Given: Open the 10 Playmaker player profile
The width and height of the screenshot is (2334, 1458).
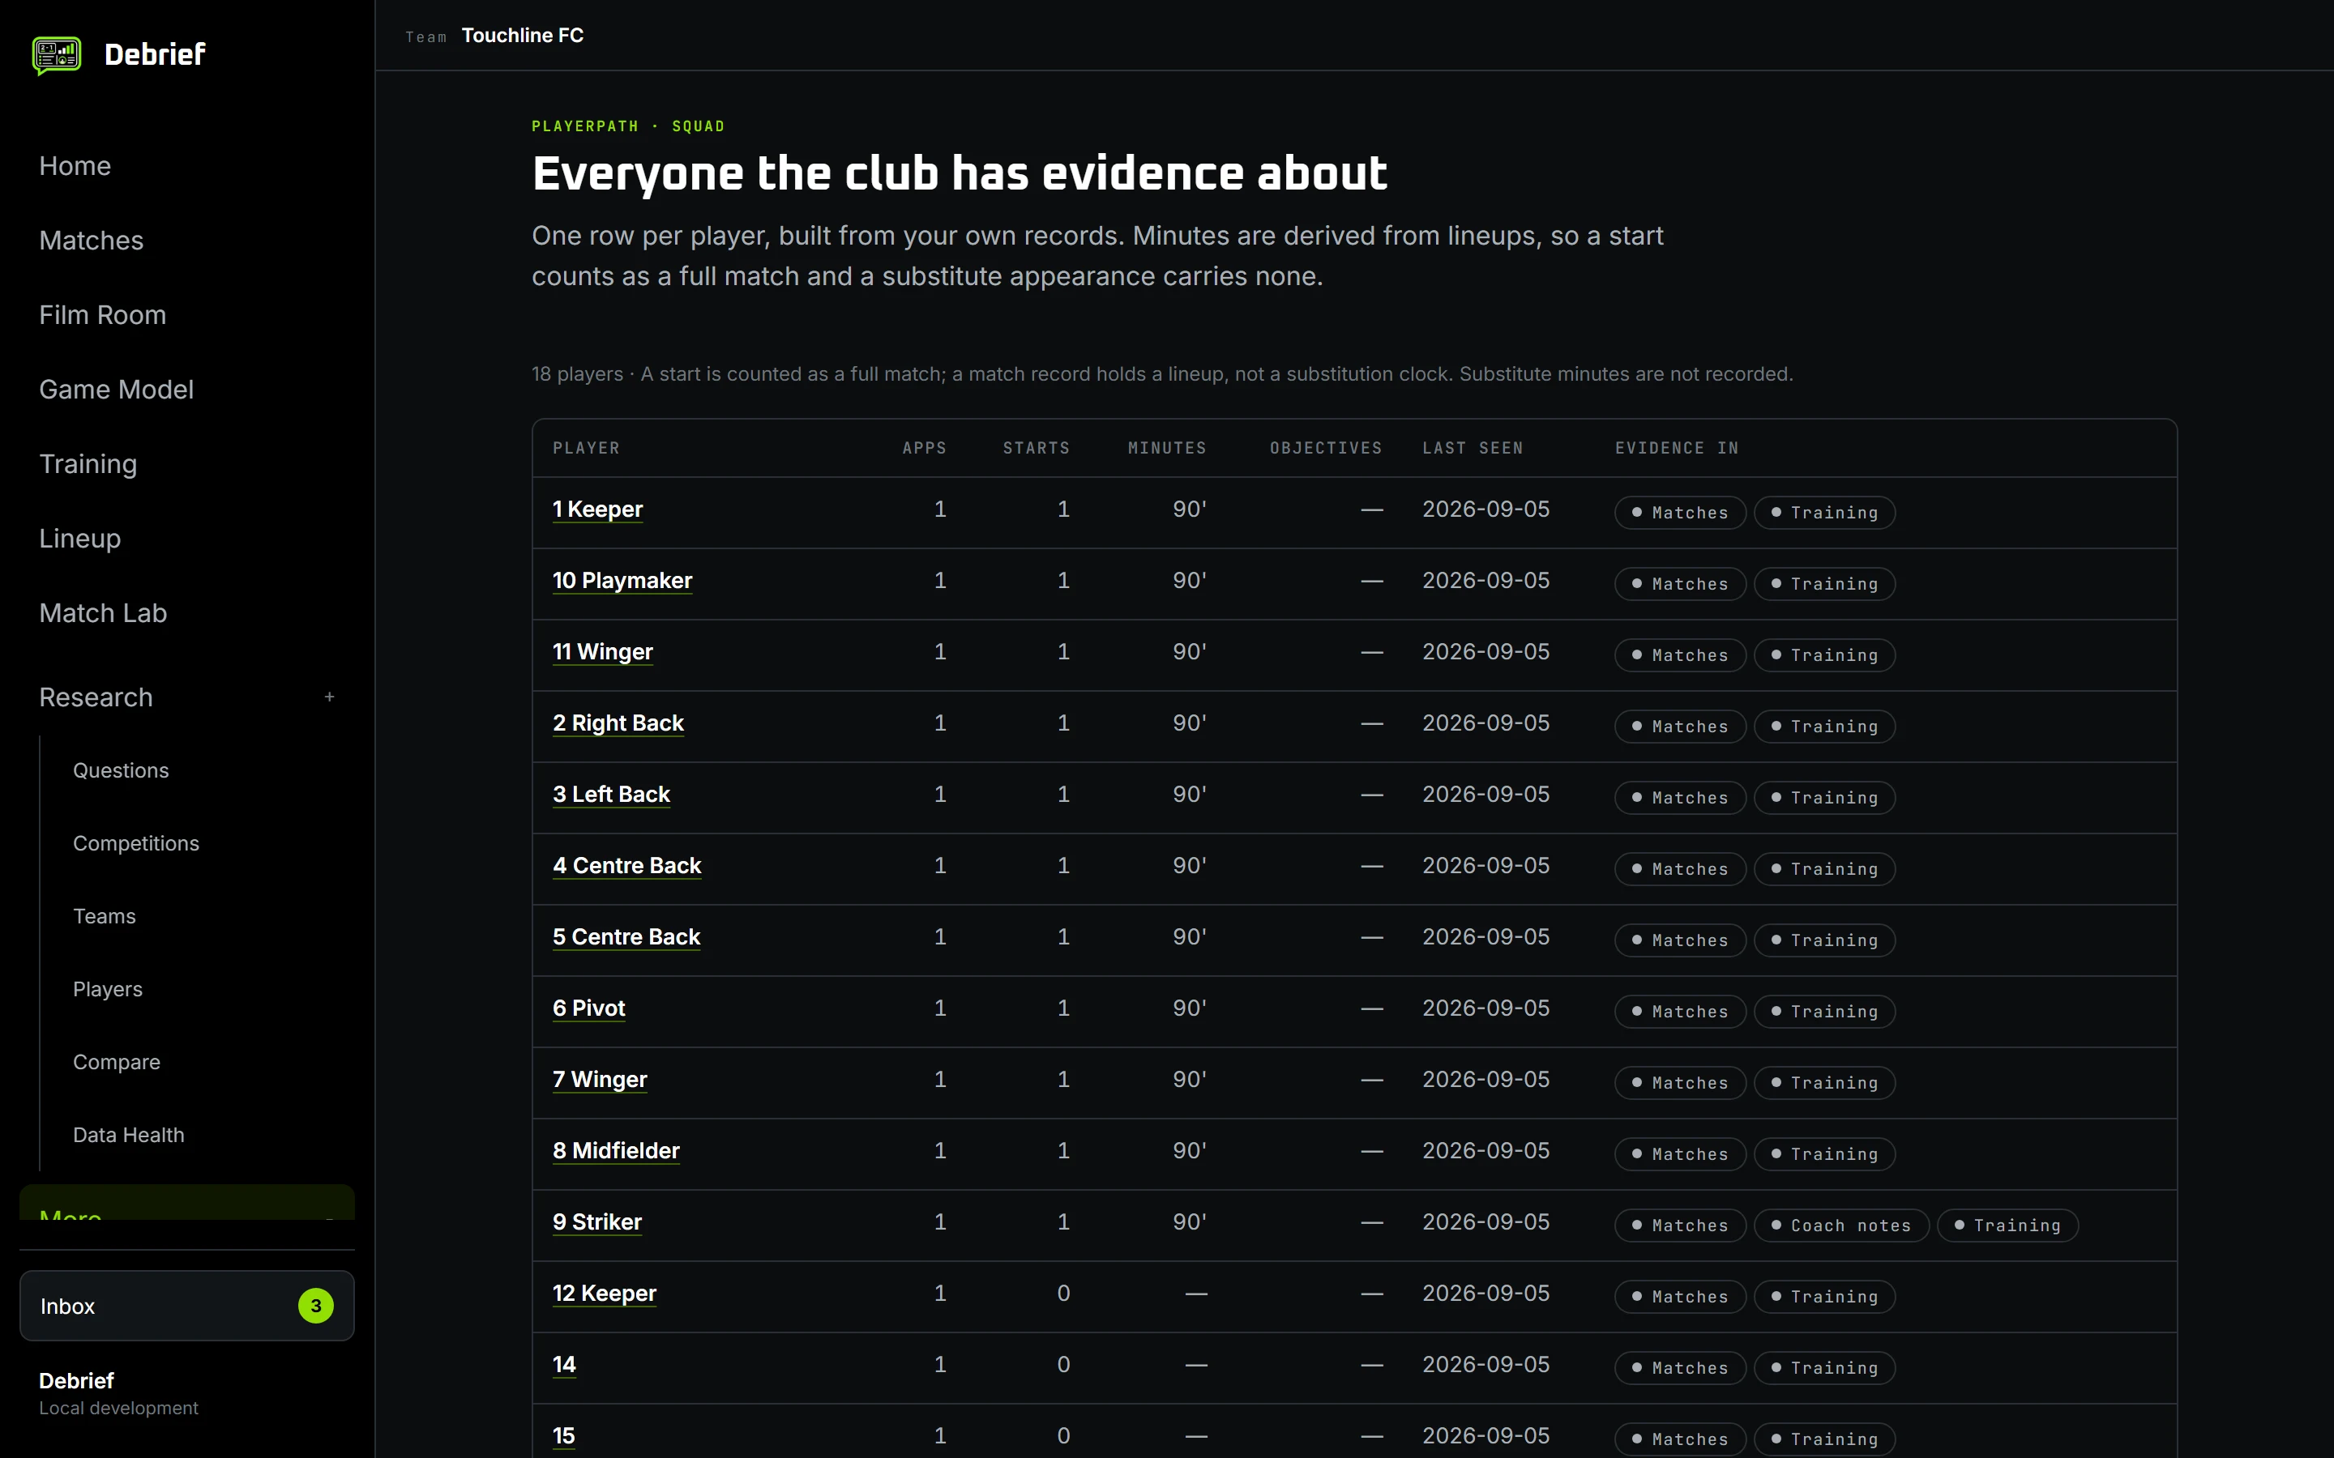Looking at the screenshot, I should (622, 581).
